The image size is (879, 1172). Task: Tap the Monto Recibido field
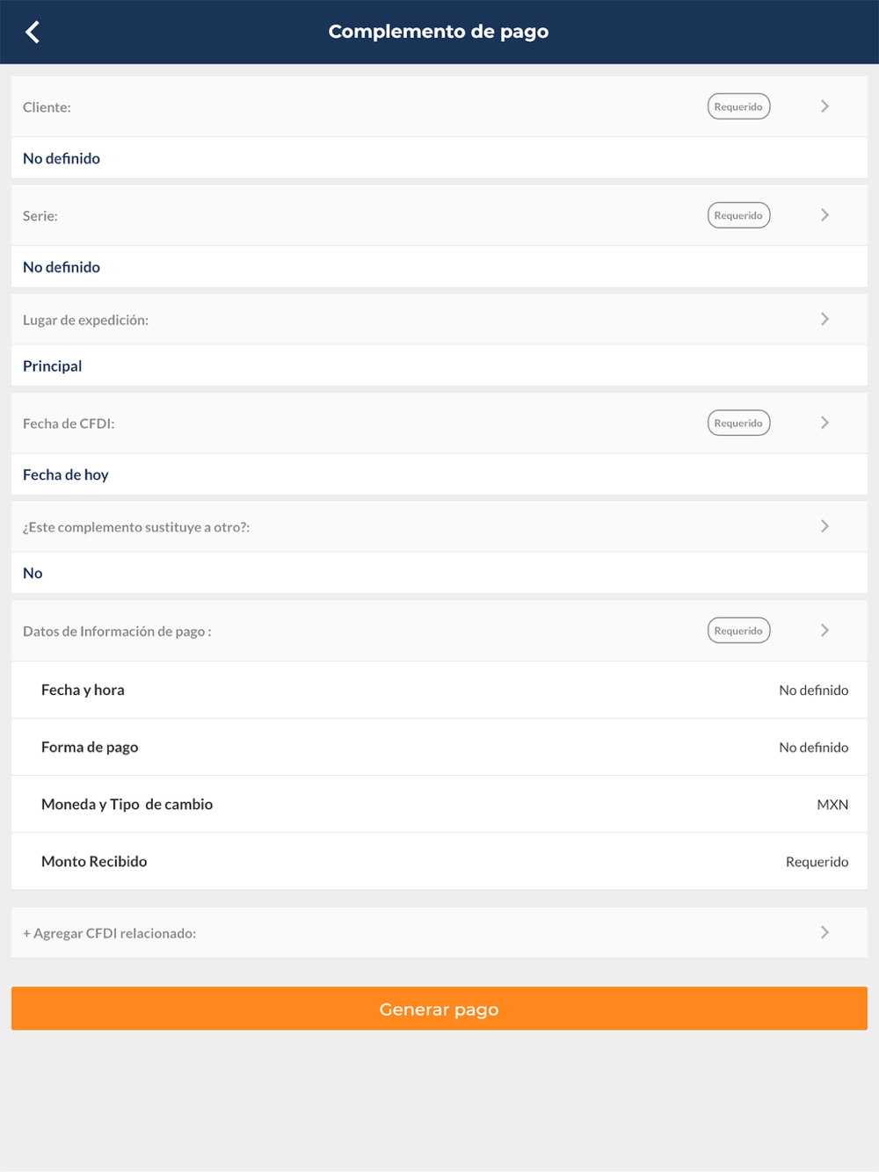[x=439, y=861]
